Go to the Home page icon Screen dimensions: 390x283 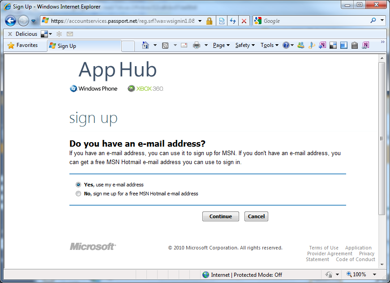tap(145, 45)
